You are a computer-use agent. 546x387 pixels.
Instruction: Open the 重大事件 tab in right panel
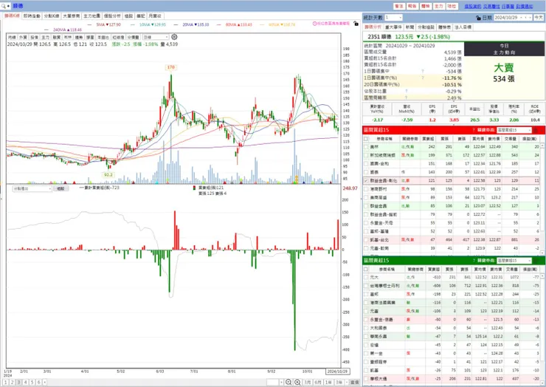(393, 27)
